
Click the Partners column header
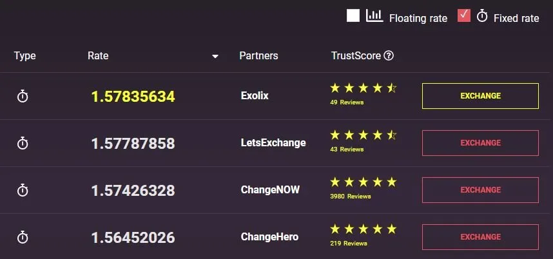[258, 55]
